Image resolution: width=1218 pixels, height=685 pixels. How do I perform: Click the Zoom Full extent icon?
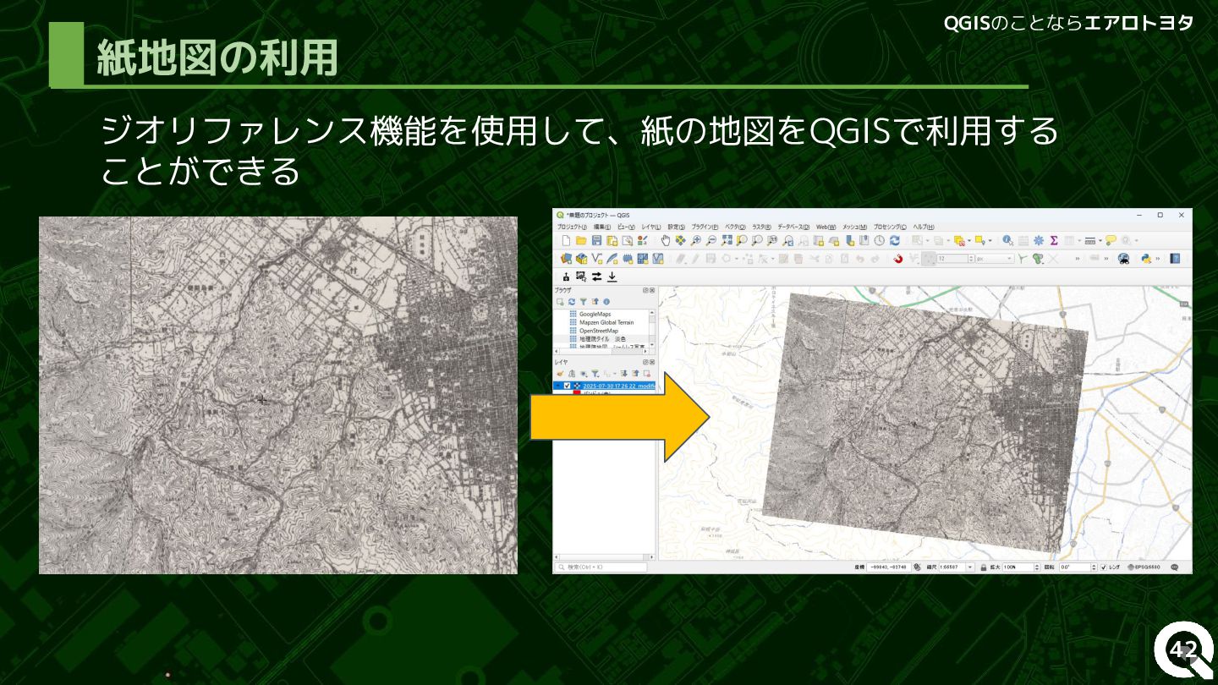(x=727, y=240)
